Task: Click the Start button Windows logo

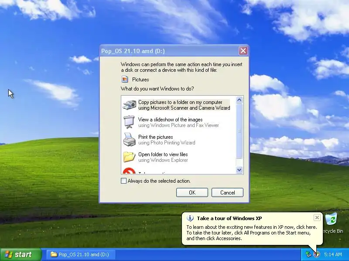Action: [8, 254]
